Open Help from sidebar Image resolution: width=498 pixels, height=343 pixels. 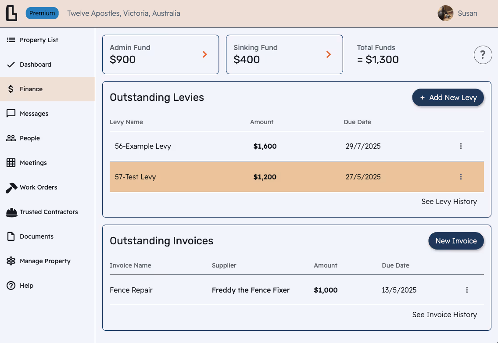[x=47, y=286]
